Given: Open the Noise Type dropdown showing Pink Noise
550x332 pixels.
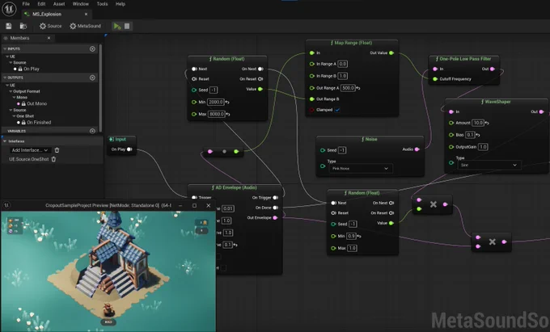Looking at the screenshot, I should click(360, 169).
